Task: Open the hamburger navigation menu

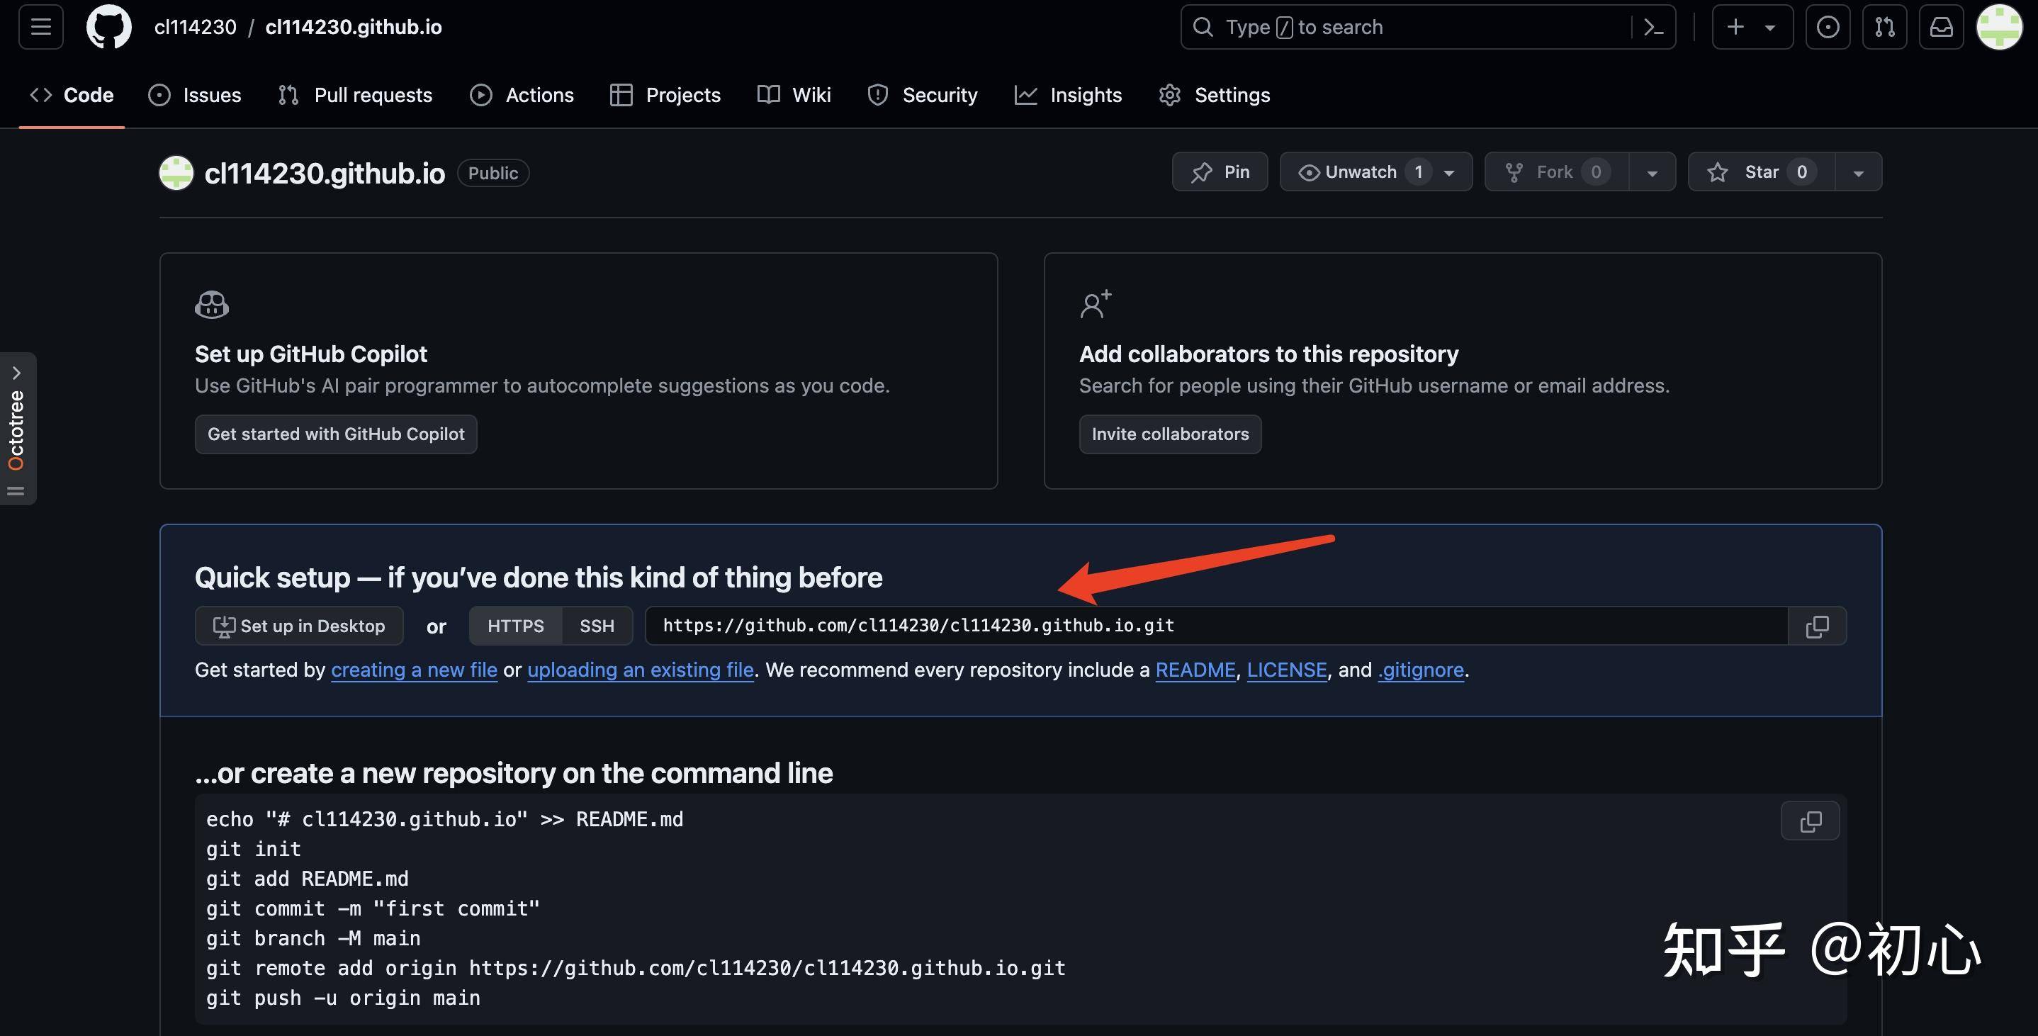Action: pyautogui.click(x=41, y=27)
